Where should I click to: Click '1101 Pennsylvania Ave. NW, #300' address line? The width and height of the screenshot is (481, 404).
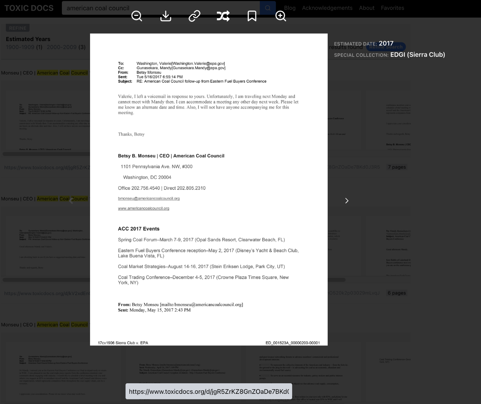[x=156, y=167]
